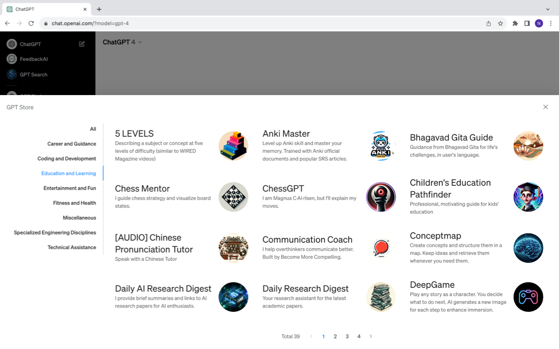
Task: Click the Anki Master robot logo
Action: click(381, 146)
